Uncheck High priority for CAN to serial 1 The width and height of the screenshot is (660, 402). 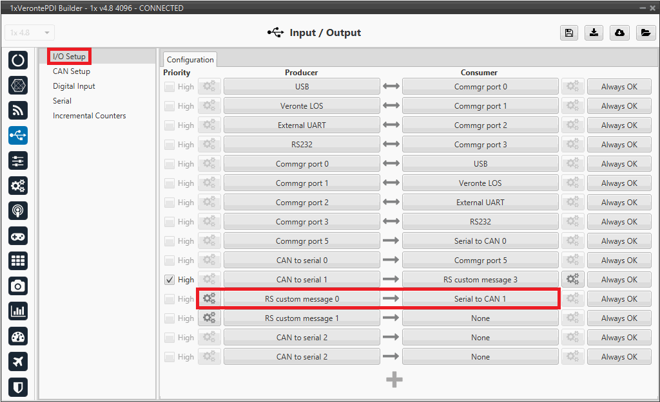click(x=170, y=280)
